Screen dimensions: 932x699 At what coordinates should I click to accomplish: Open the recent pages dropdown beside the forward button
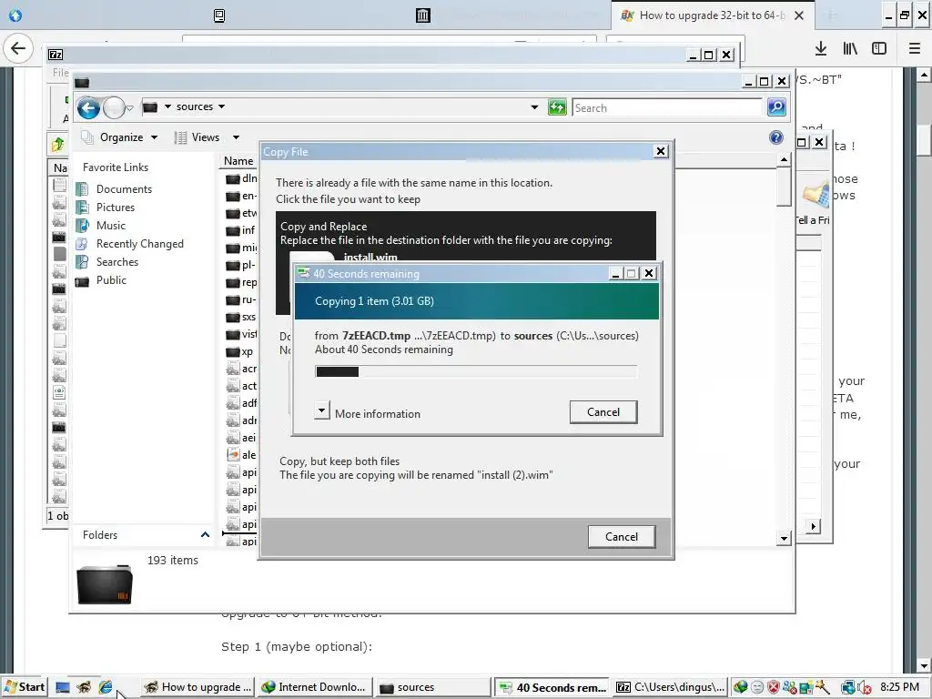click(x=129, y=108)
